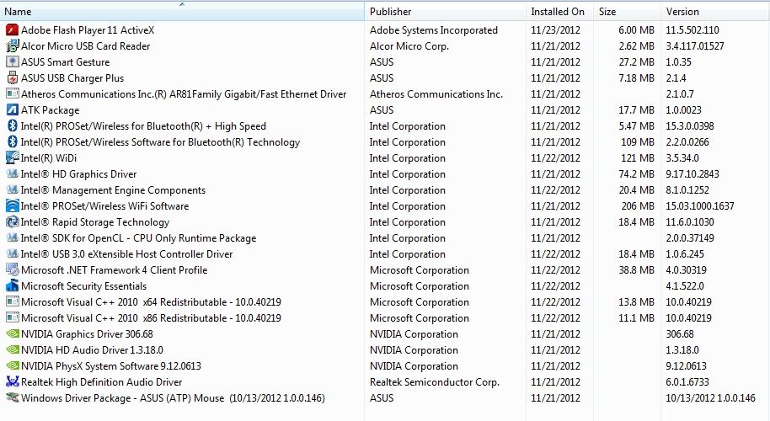Click the Adobe Flash Player 11 ActiveX icon
The width and height of the screenshot is (770, 421).
pyautogui.click(x=13, y=30)
